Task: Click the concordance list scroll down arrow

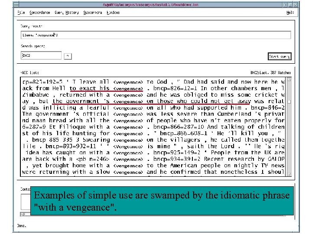Action: tap(289, 174)
